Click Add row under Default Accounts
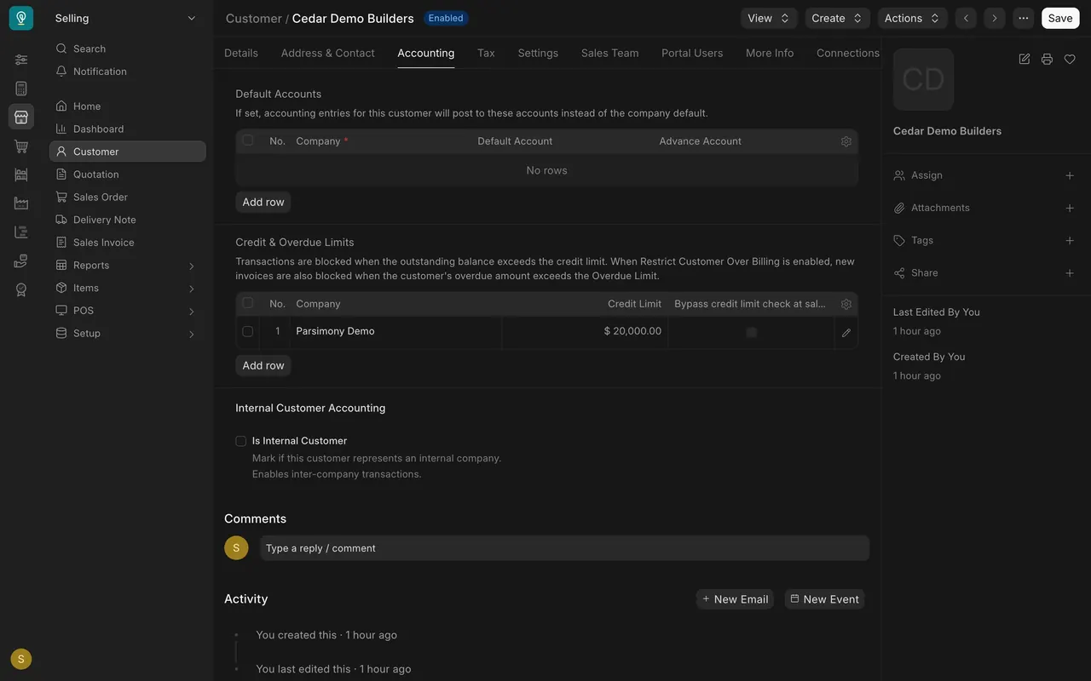The height and width of the screenshot is (681, 1091). [263, 202]
